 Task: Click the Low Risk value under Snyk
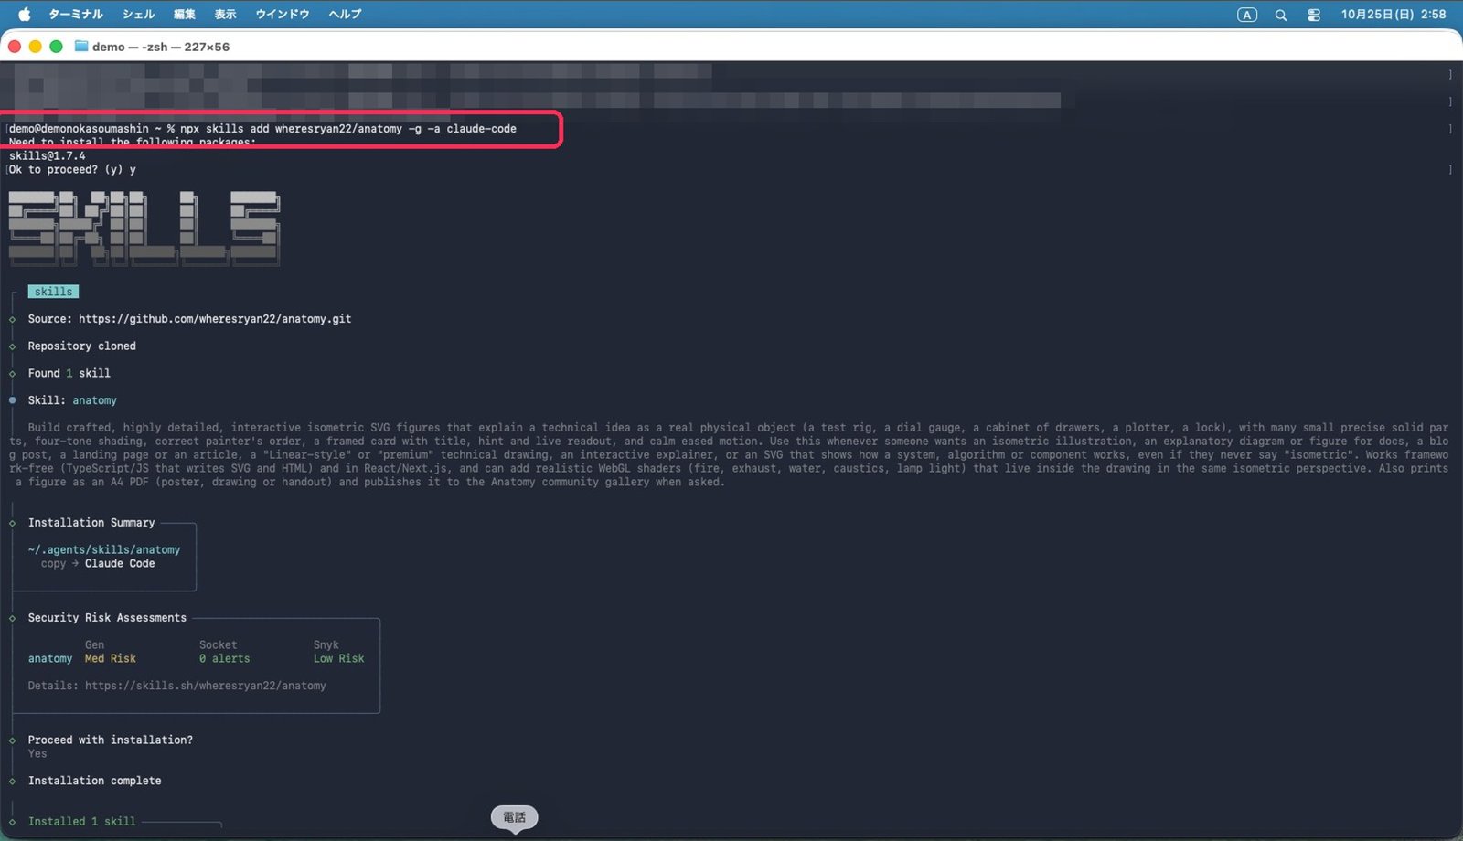click(339, 659)
